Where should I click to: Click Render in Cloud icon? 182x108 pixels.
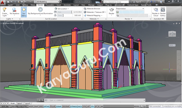[156, 10]
